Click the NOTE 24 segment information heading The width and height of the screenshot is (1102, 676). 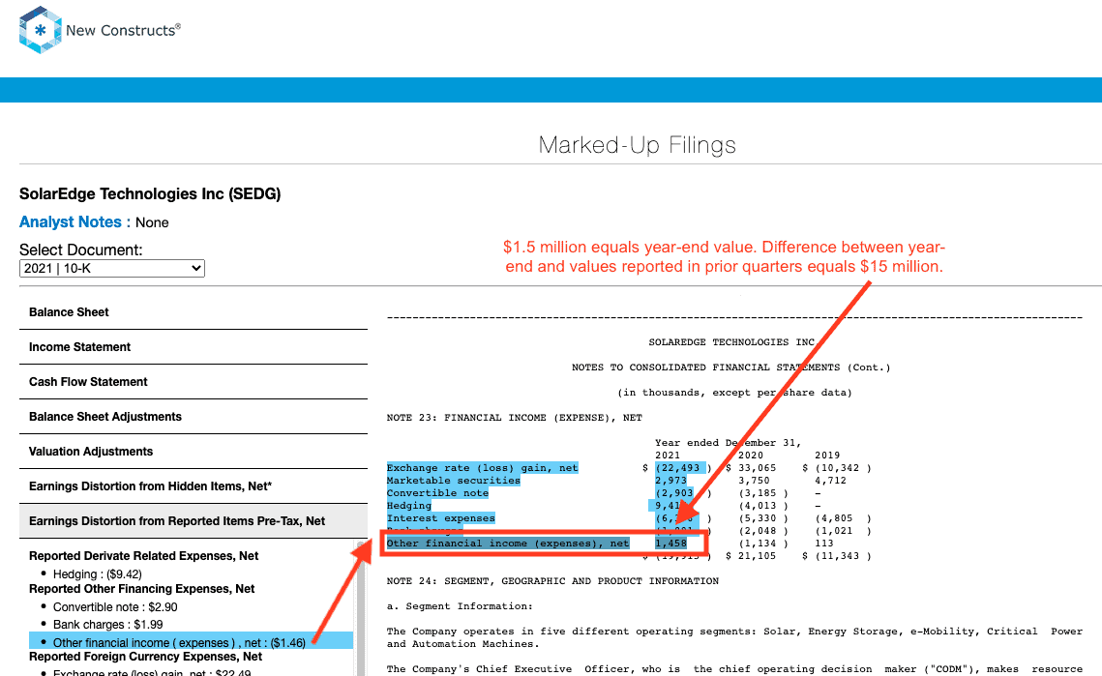click(x=552, y=581)
